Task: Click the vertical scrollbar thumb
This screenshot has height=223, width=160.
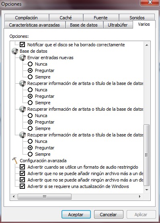Action: tap(147, 155)
